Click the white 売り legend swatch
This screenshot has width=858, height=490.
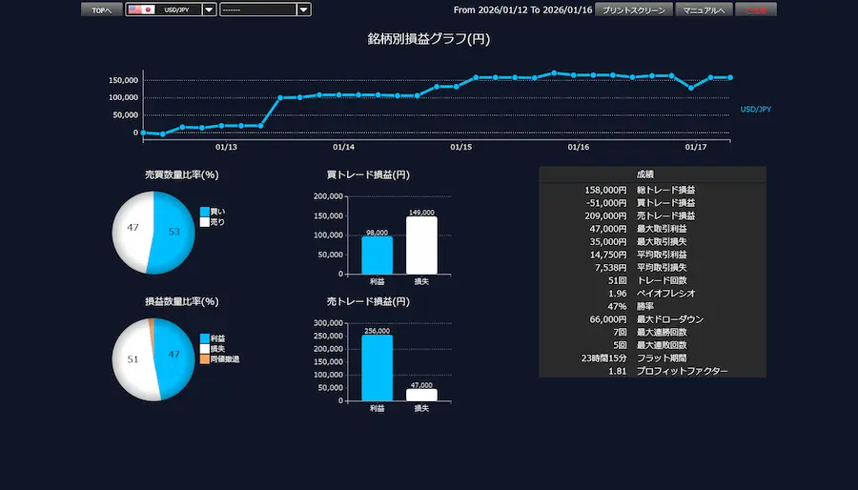205,222
